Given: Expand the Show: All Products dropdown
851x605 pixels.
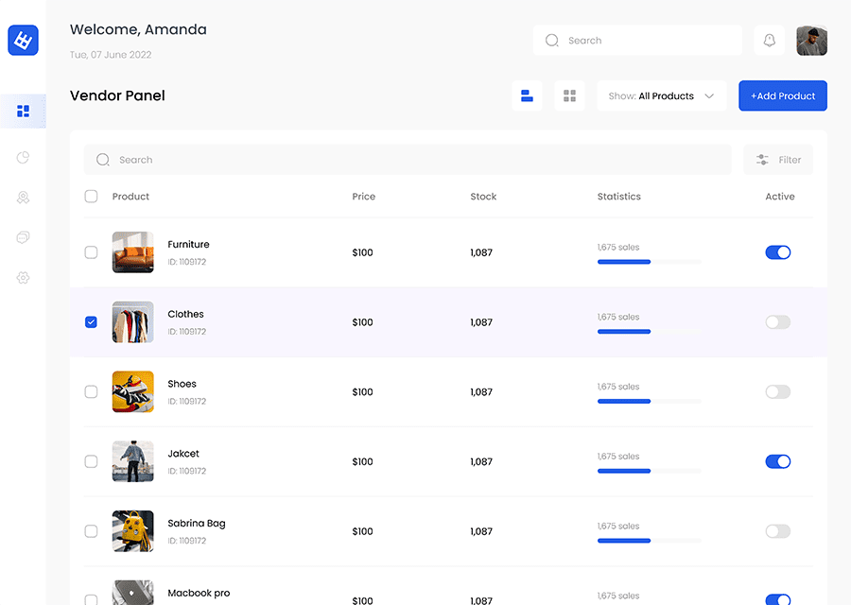Looking at the screenshot, I should [661, 96].
